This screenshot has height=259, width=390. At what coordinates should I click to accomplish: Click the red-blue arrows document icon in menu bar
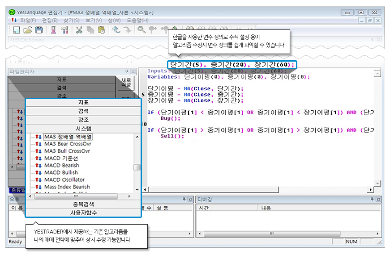(14, 20)
